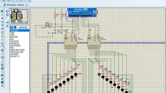Activate the Selection Mode arrow tool
166x93 pixels.
2,11
